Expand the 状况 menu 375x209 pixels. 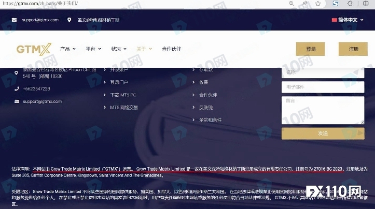pyautogui.click(x=119, y=49)
